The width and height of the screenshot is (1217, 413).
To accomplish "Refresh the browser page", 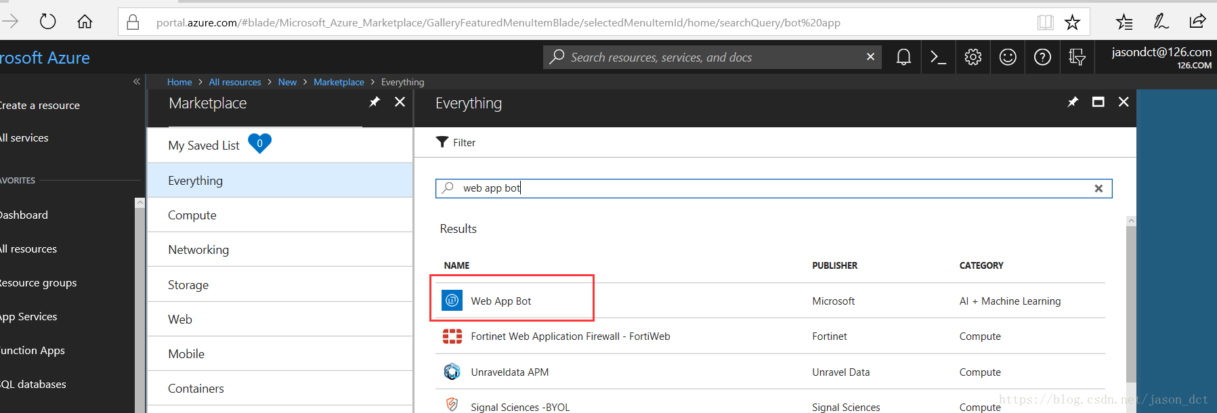I will click(47, 22).
